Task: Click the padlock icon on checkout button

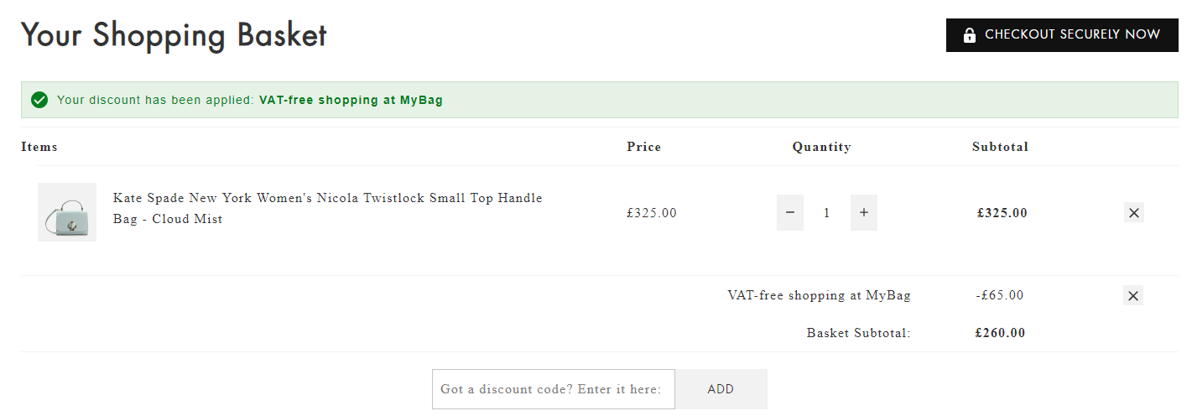Action: pos(970,35)
